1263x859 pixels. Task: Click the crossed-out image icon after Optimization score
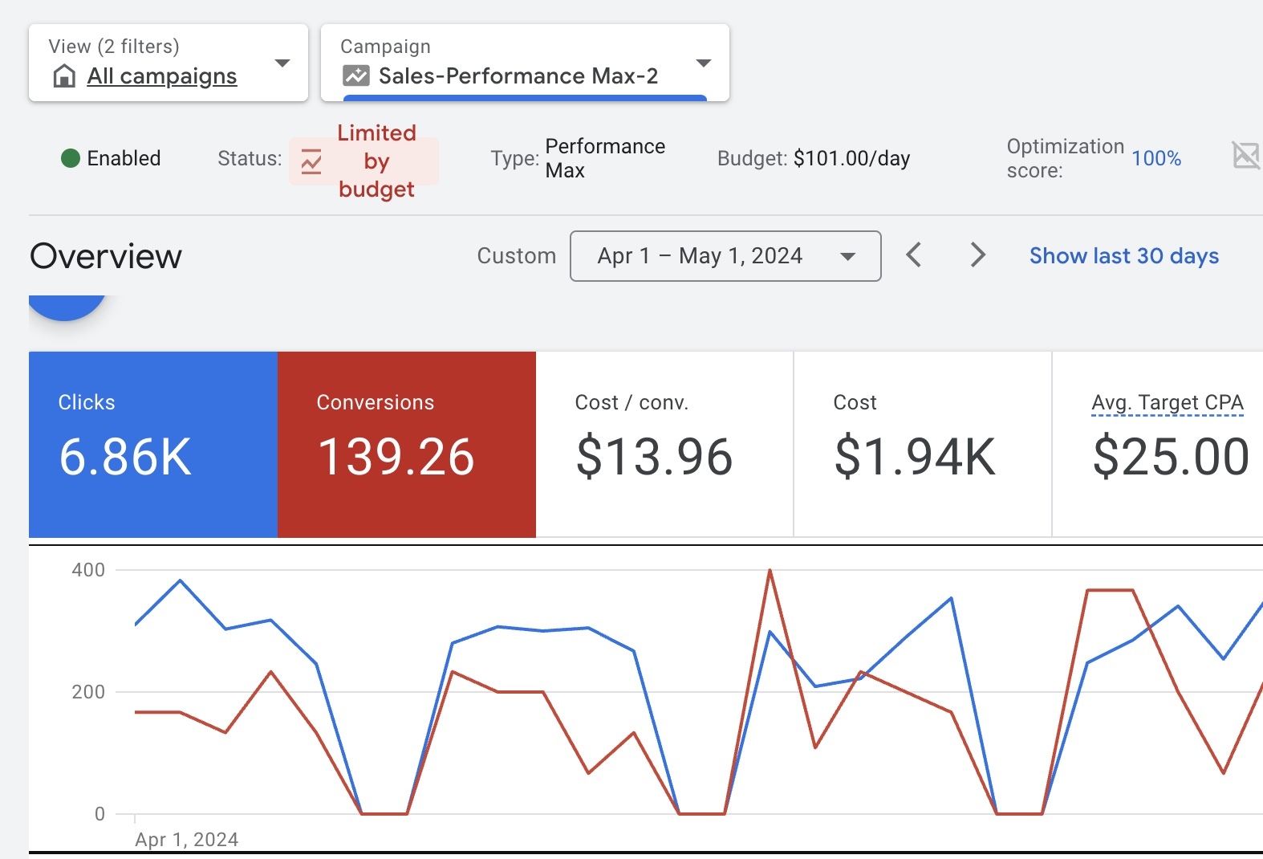[x=1246, y=155]
